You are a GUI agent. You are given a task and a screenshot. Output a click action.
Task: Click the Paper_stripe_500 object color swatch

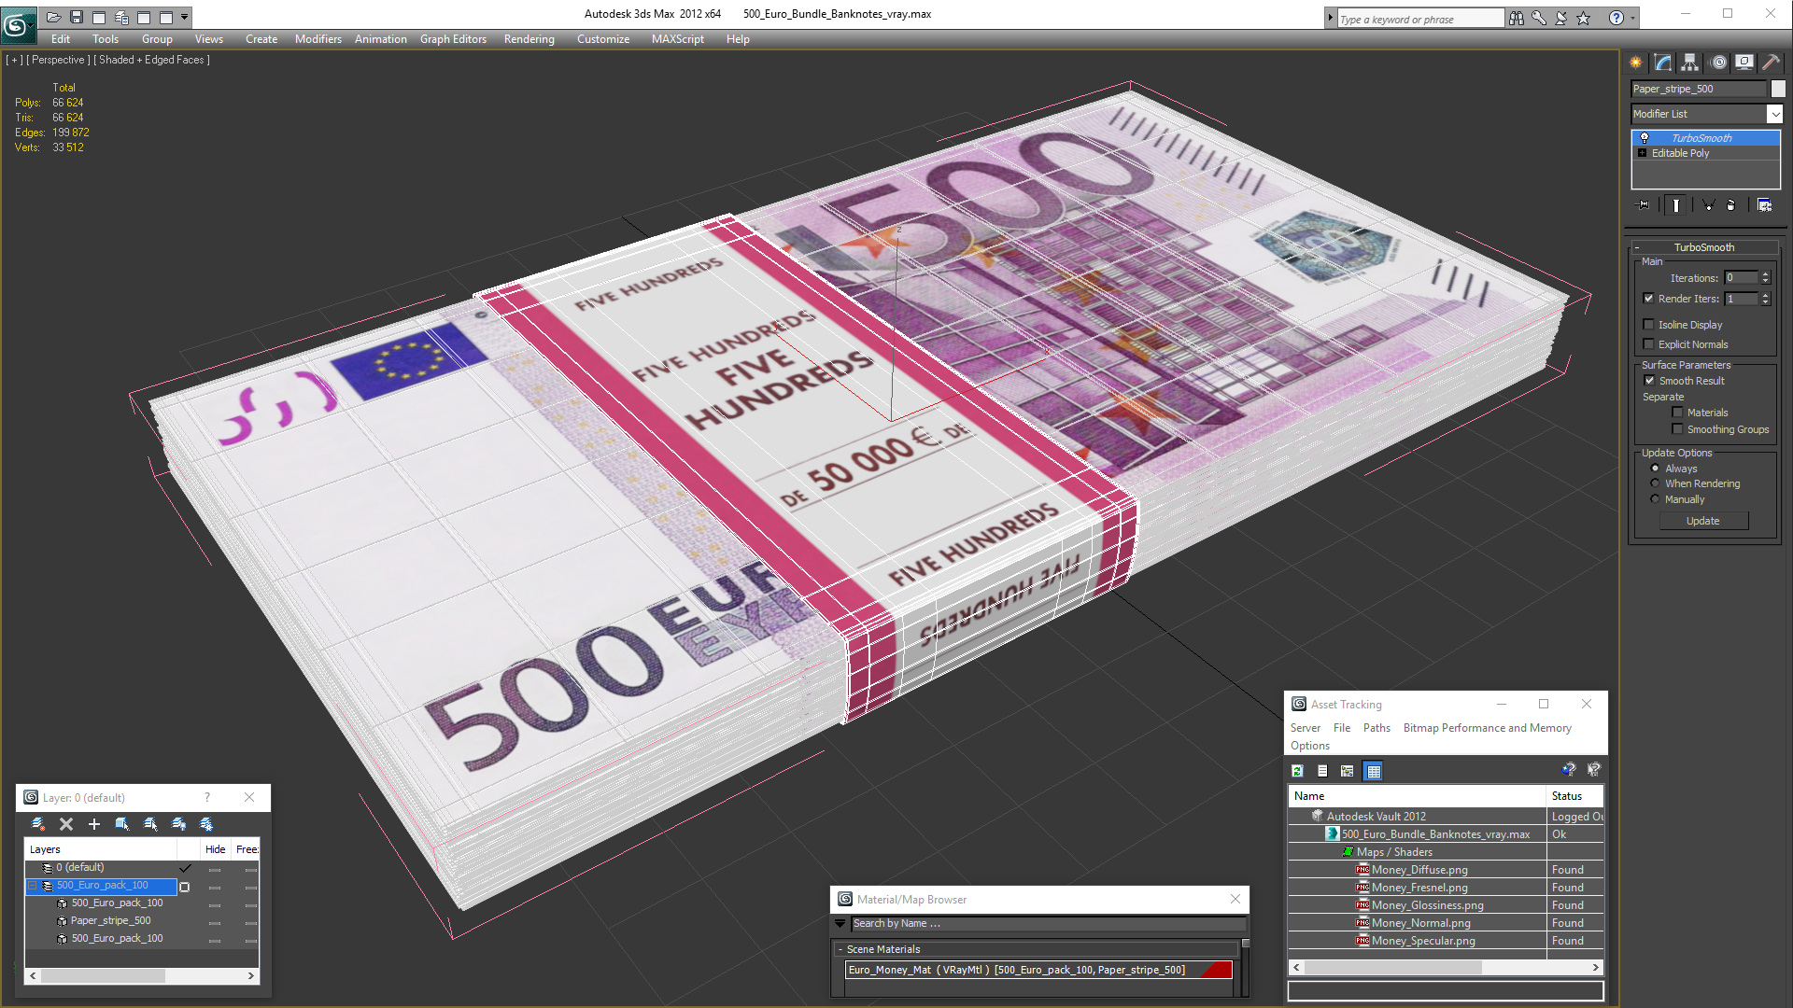tap(1778, 89)
